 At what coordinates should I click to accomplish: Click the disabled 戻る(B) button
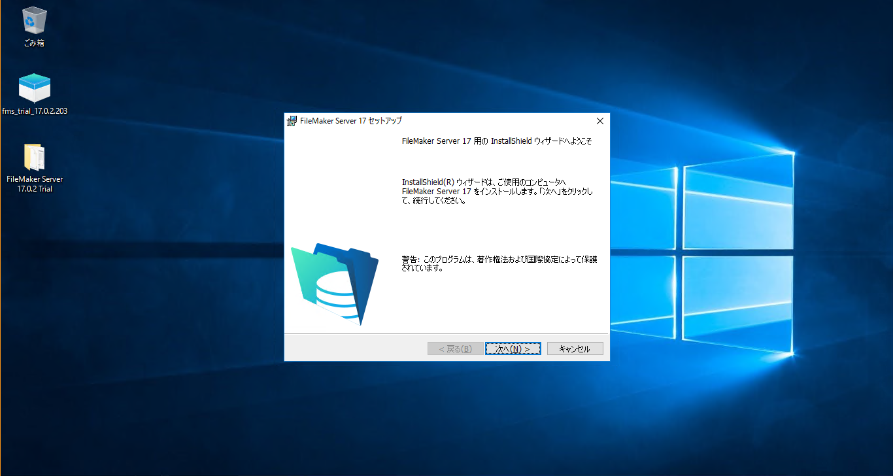[x=455, y=348]
